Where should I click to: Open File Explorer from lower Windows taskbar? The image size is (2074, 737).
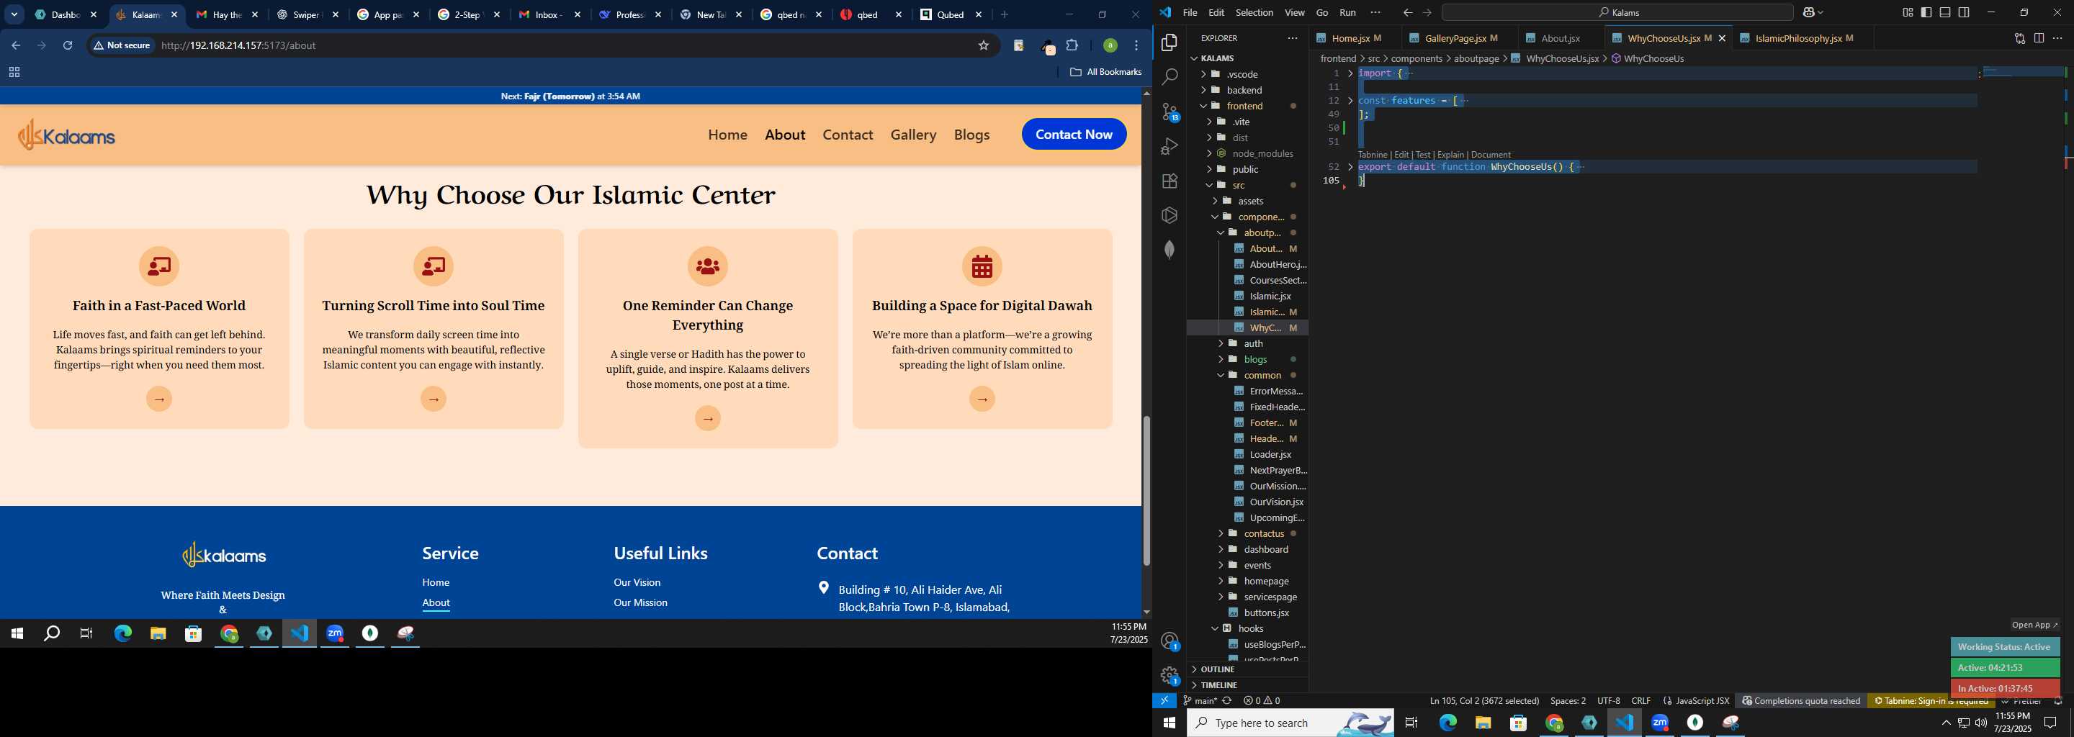click(x=1483, y=723)
